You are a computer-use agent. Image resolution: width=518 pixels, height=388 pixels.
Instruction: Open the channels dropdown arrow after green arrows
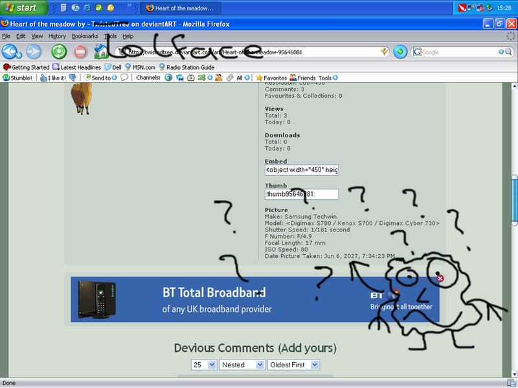point(210,78)
